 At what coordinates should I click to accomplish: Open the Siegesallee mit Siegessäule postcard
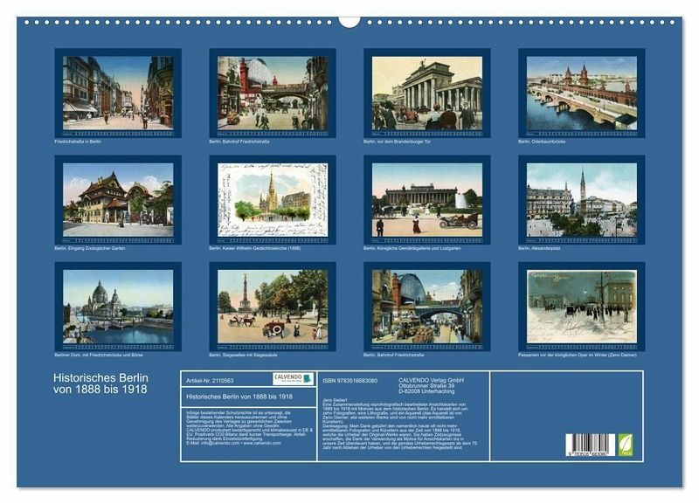tap(273, 307)
